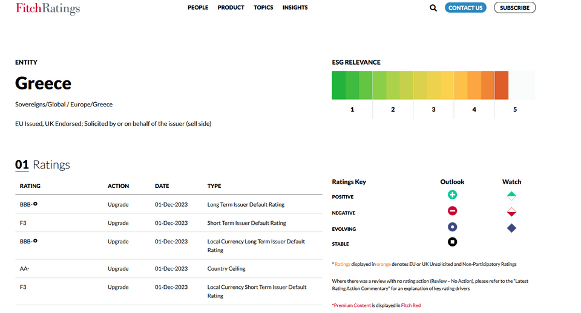Click stable icon beside Long Term BBB- rating
This screenshot has height=313, width=581.
(35, 204)
